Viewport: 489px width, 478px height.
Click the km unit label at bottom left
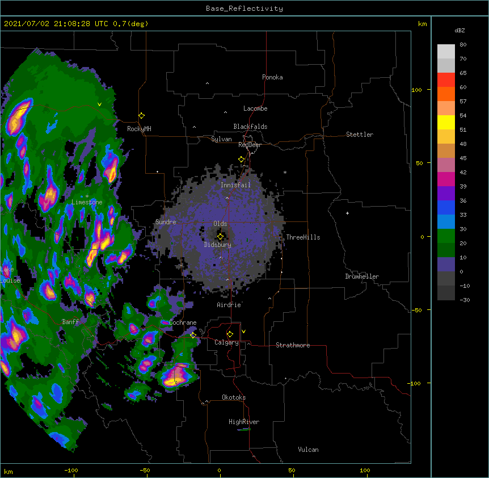[9, 471]
